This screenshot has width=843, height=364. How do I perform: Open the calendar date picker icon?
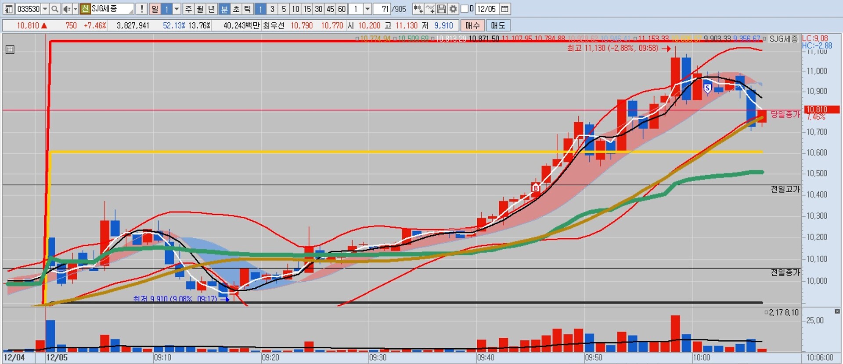click(x=505, y=9)
